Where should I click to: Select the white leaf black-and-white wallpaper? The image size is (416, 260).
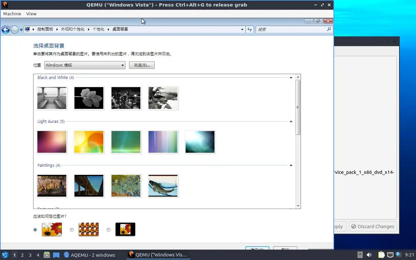pyautogui.click(x=89, y=98)
